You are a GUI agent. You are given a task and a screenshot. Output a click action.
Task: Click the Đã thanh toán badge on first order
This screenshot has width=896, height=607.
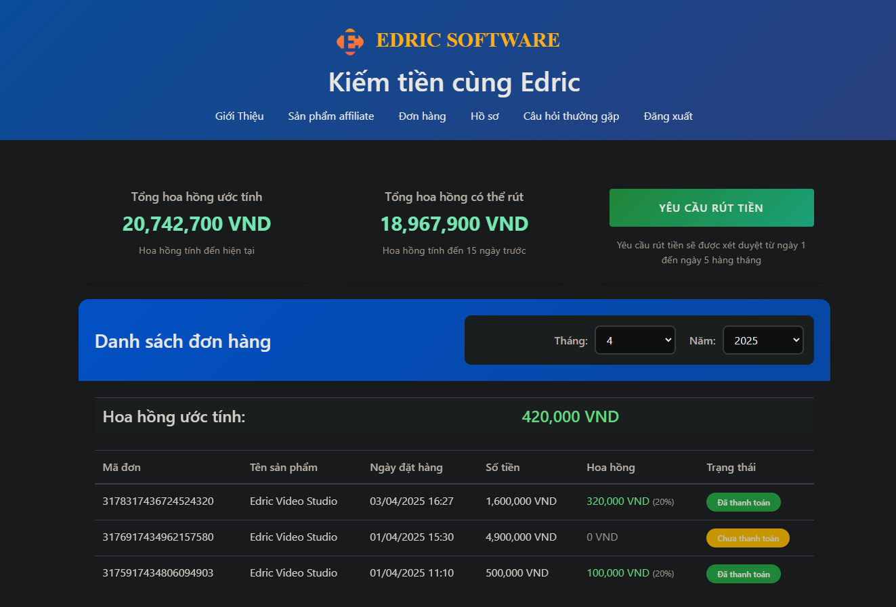click(x=743, y=501)
